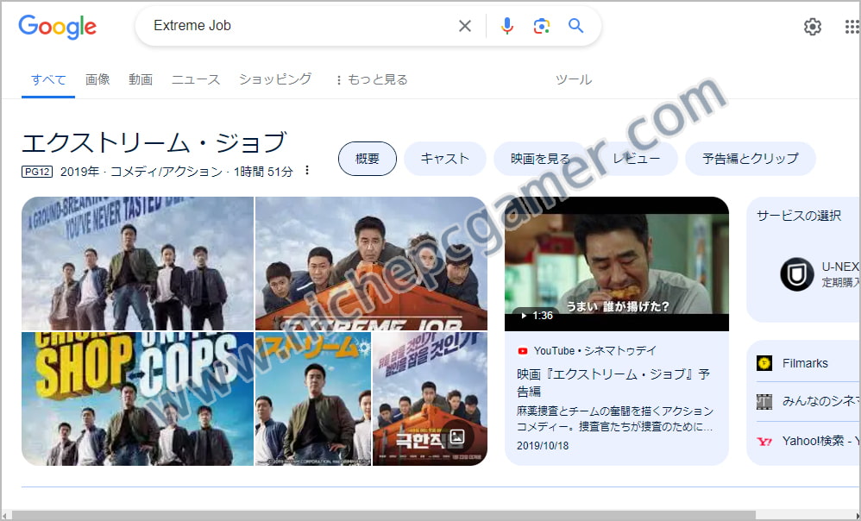Click the エクストリーム・ジョブ title heading

pos(154,144)
